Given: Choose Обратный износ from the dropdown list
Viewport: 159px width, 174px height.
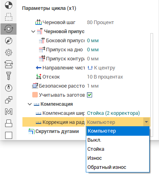Looking at the screenshot, I should 118,167.
